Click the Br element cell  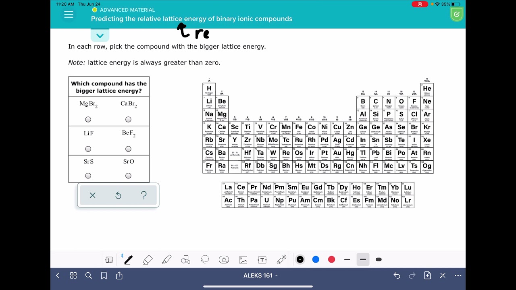tap(414, 128)
